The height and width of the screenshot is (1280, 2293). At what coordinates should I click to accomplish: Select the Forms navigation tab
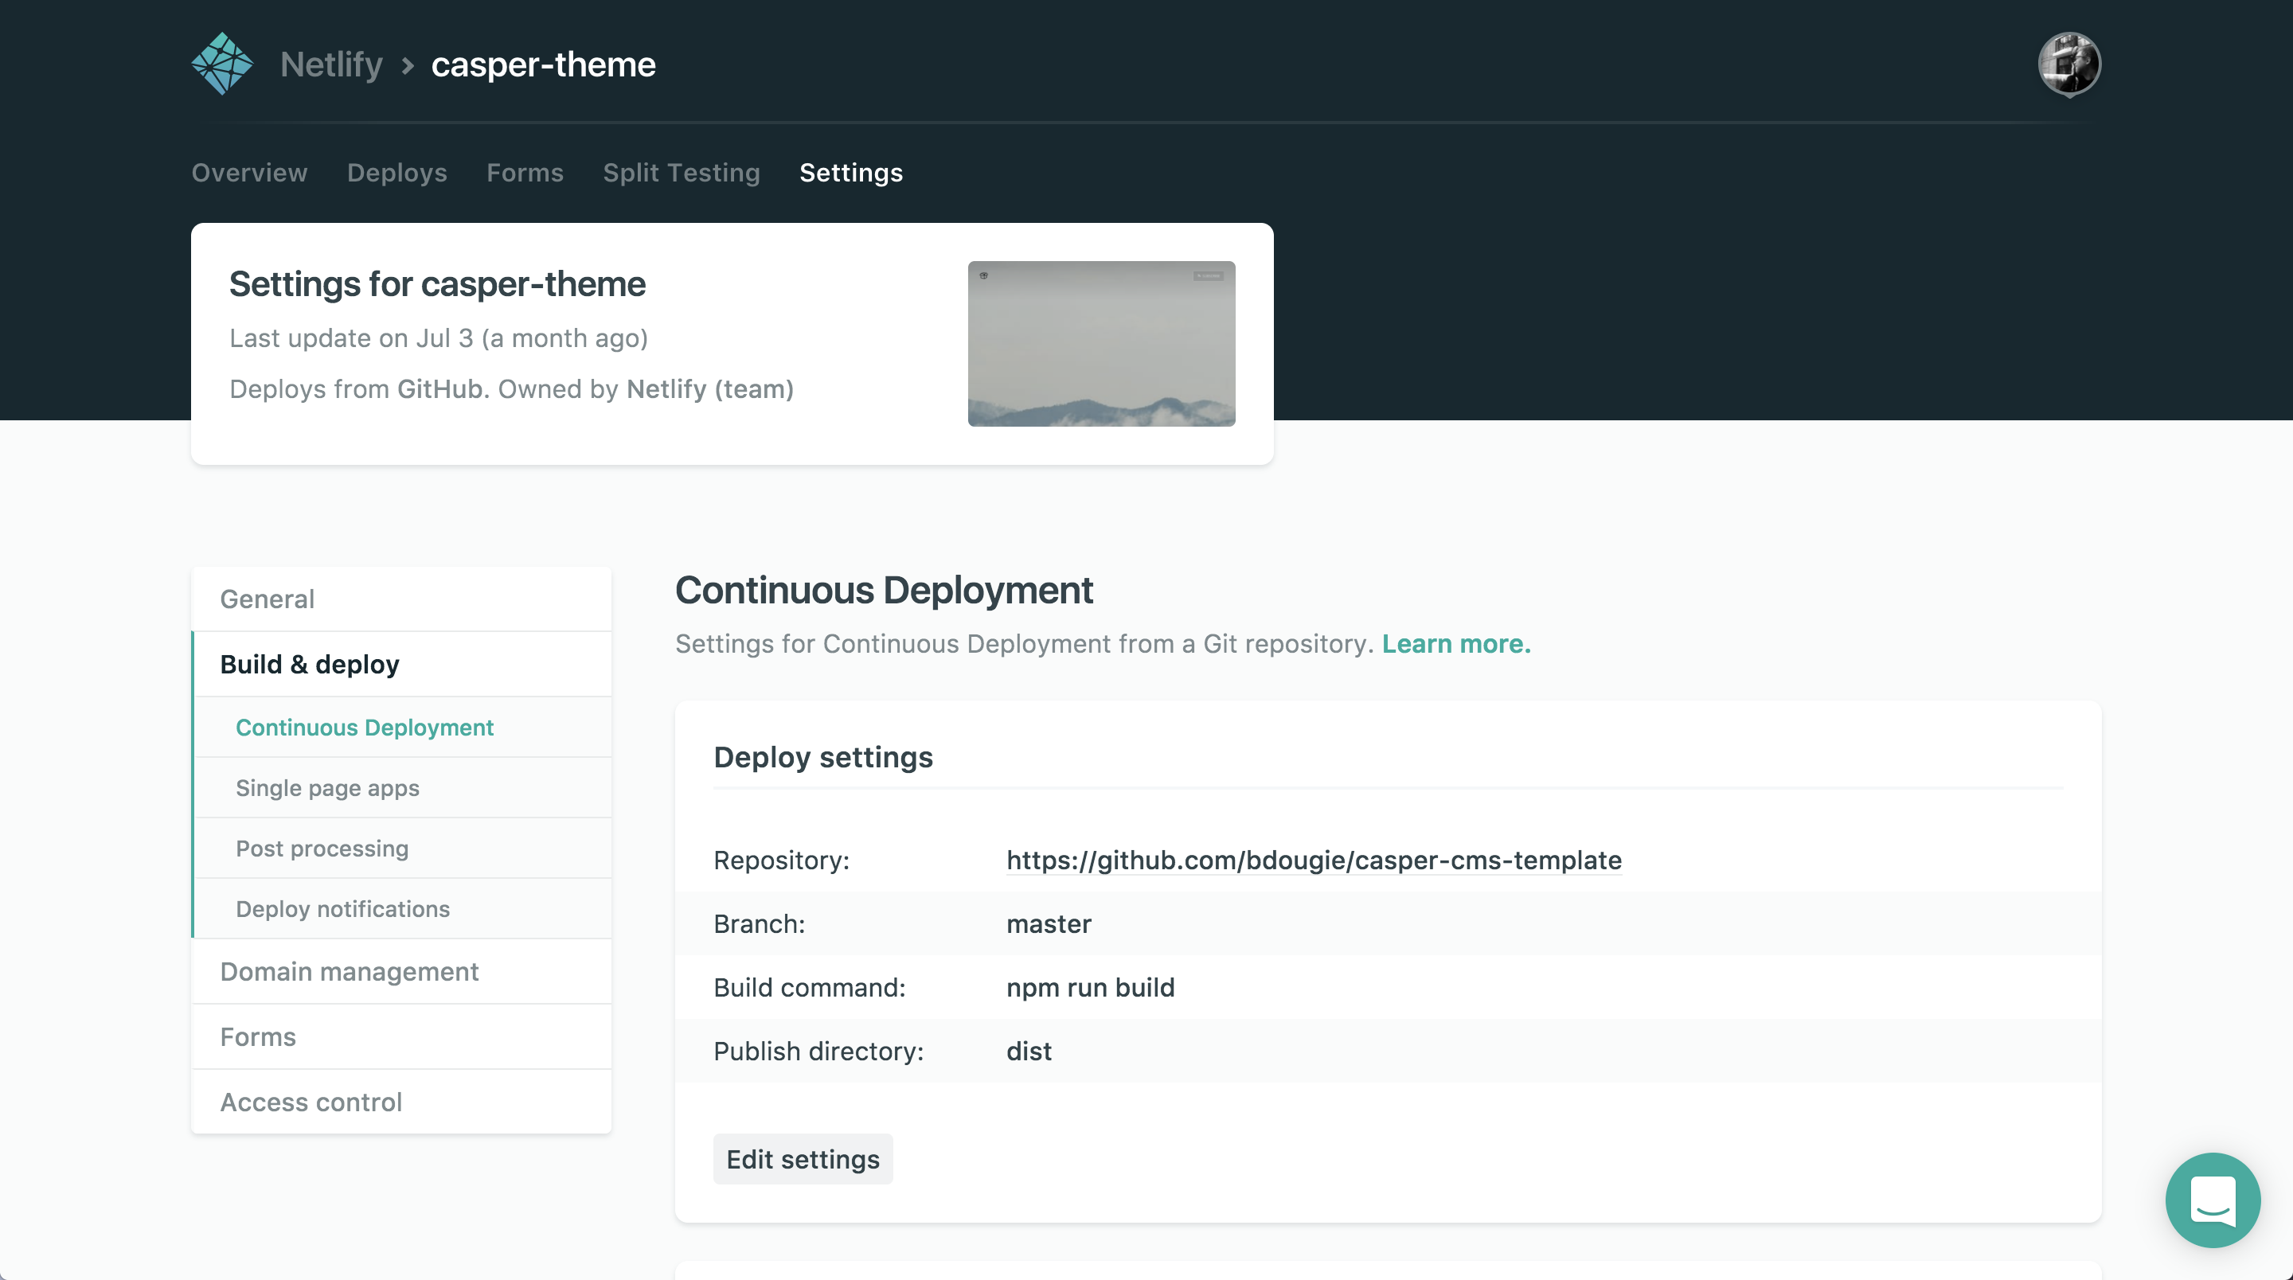coord(525,173)
